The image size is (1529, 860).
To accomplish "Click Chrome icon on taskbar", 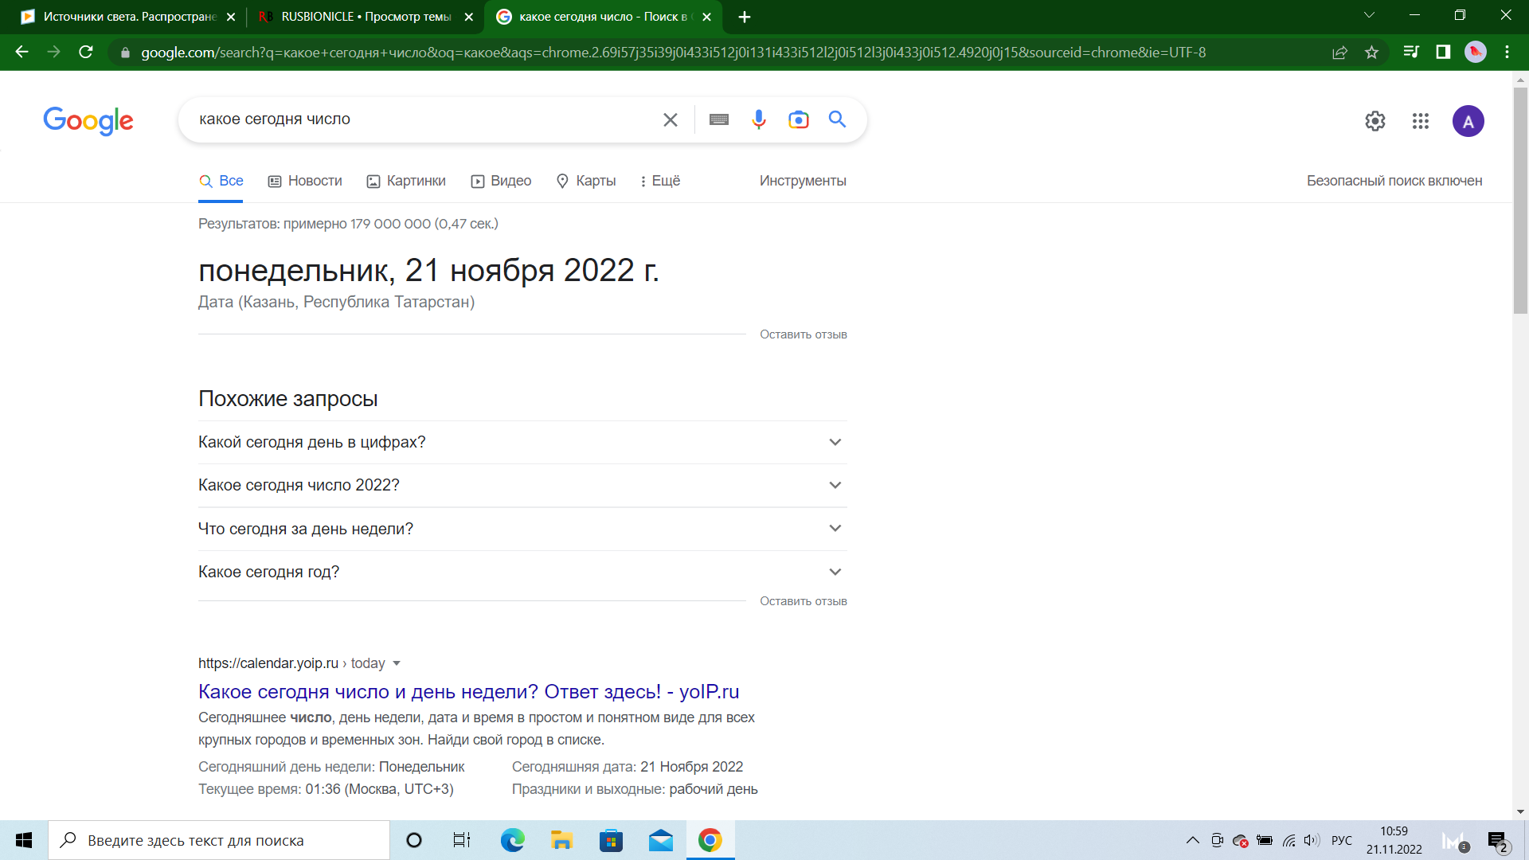I will (x=710, y=840).
